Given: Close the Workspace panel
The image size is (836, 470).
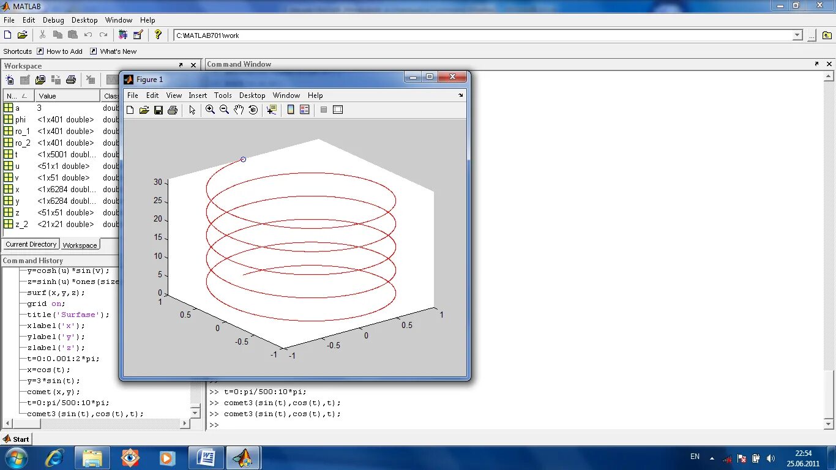Looking at the screenshot, I should click(193, 65).
